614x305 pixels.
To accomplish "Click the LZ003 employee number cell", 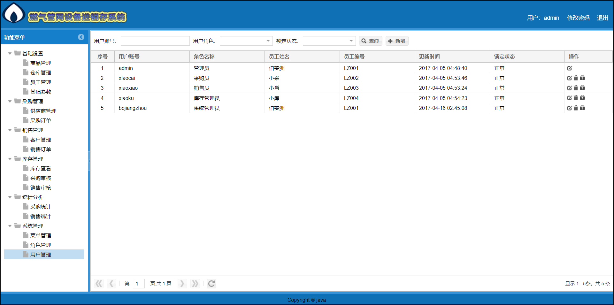I will coord(377,88).
